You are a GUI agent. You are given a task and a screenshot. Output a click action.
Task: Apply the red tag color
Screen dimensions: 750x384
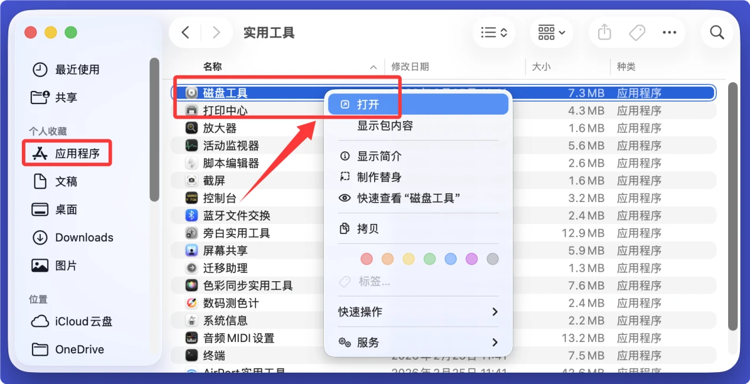coord(367,259)
